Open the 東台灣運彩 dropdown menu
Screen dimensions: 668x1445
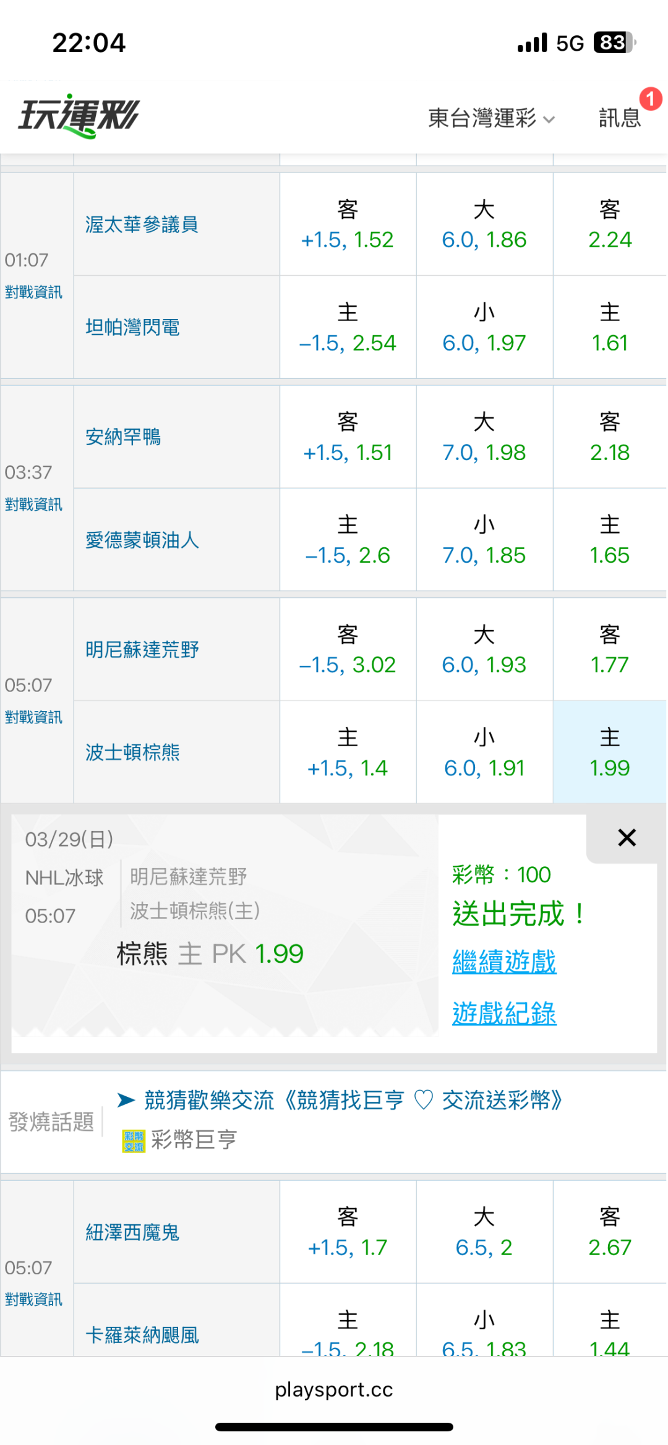click(x=491, y=117)
